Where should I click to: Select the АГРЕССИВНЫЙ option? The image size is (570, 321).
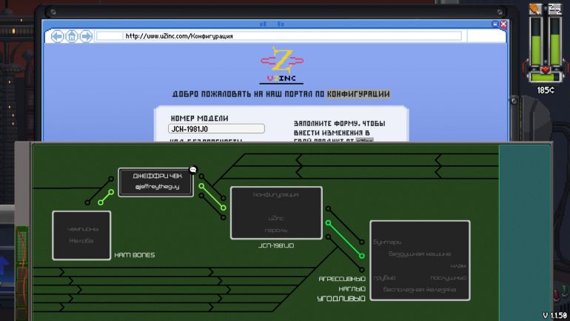coord(342,279)
